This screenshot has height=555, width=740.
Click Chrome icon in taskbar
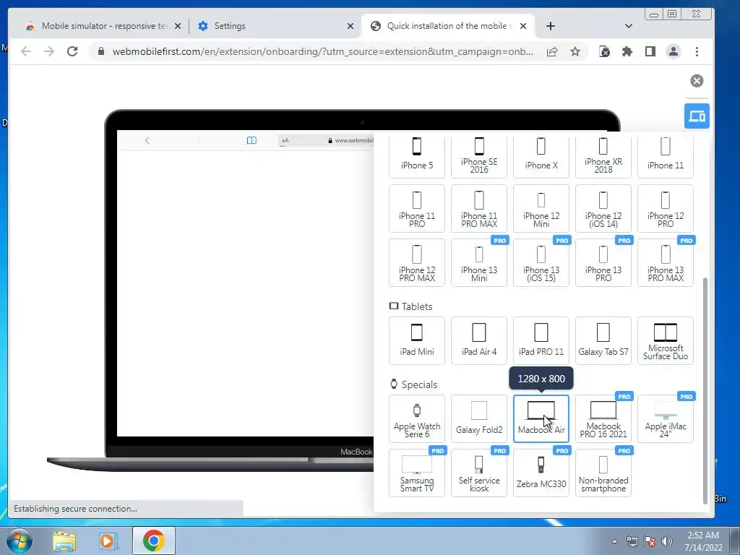[x=153, y=541]
